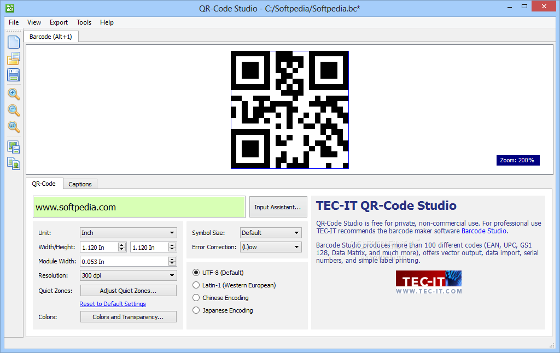
Task: Click the TEC-IT logo banner
Action: click(x=429, y=282)
